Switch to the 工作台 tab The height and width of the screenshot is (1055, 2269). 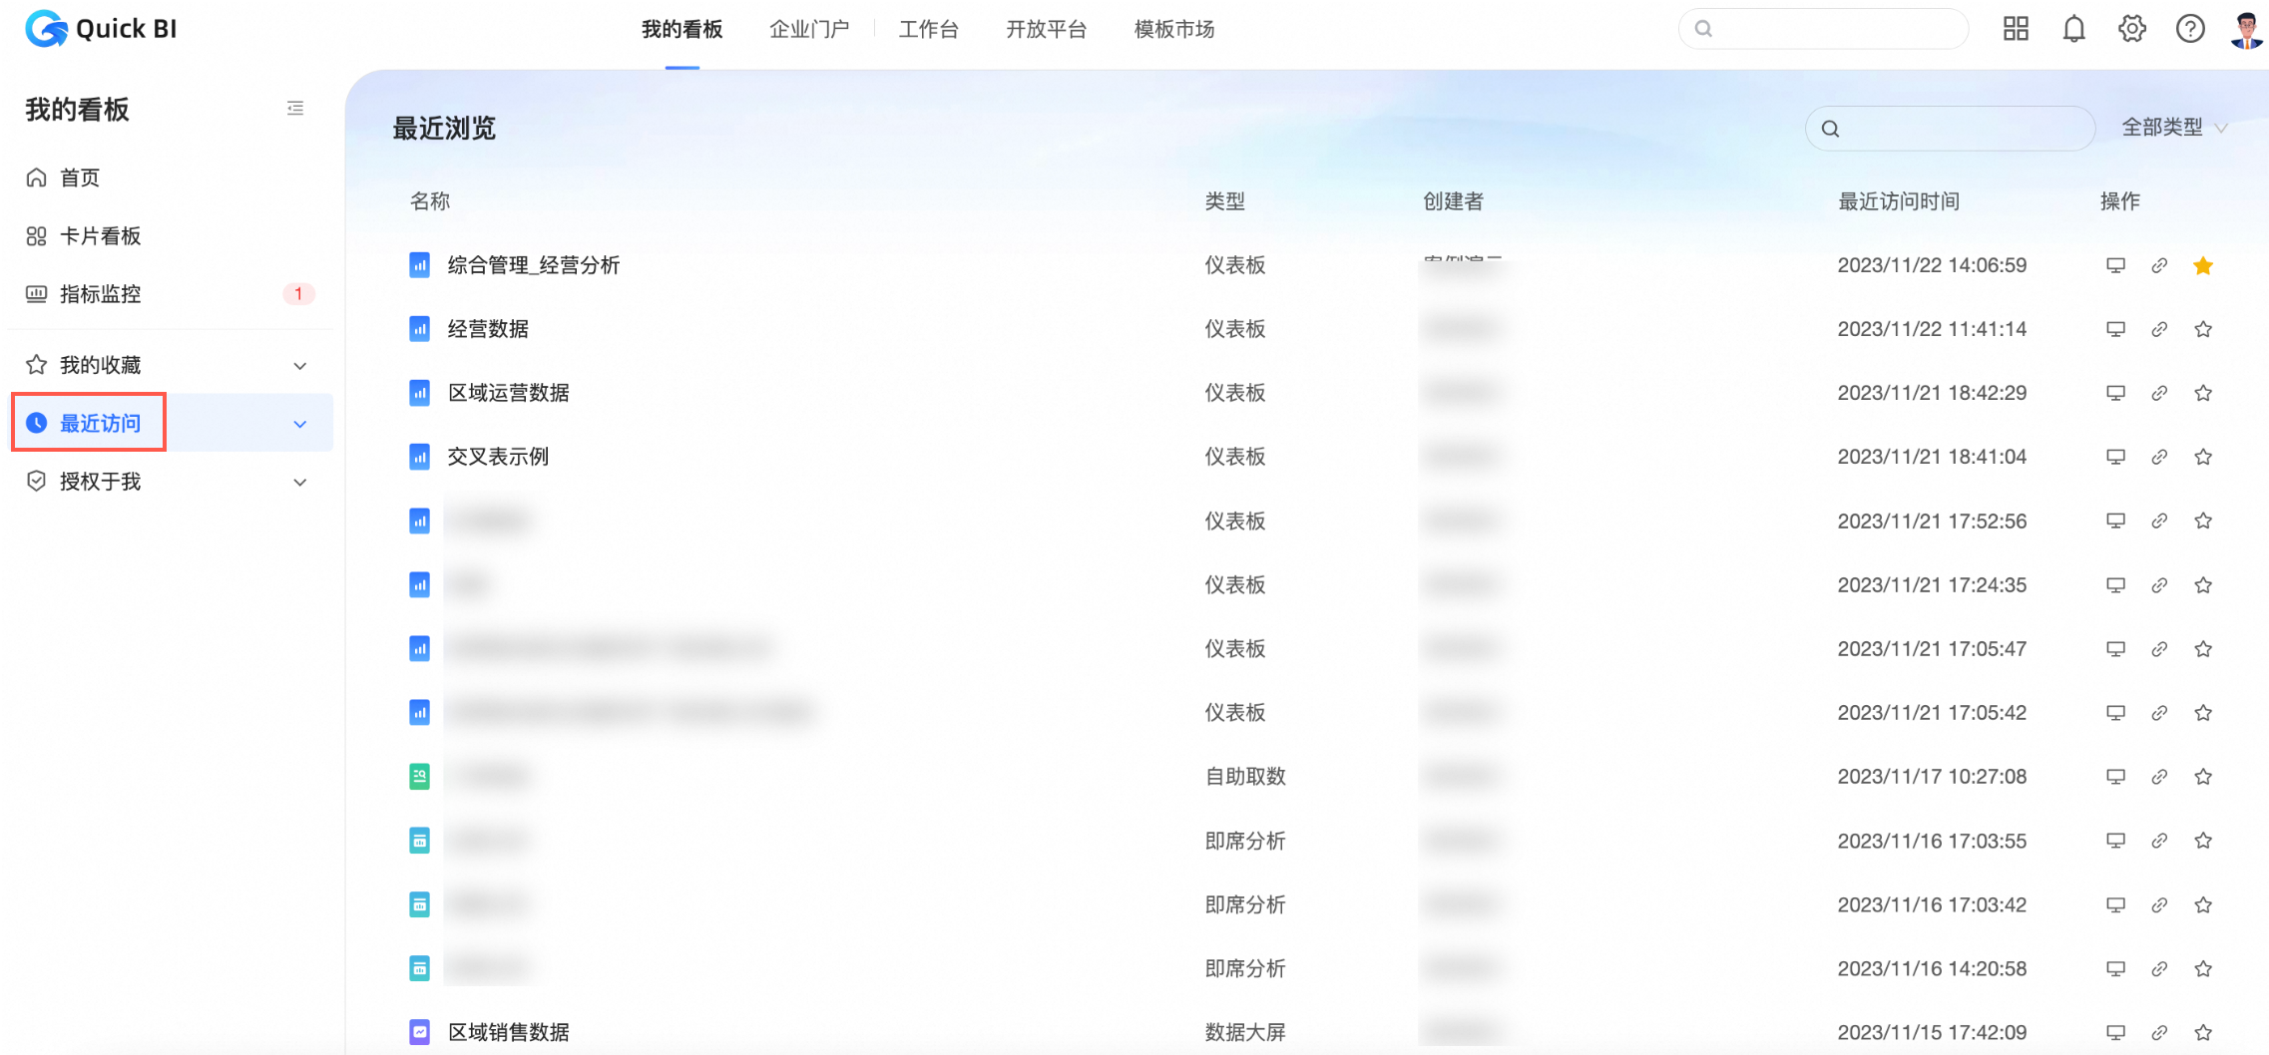pyautogui.click(x=929, y=30)
